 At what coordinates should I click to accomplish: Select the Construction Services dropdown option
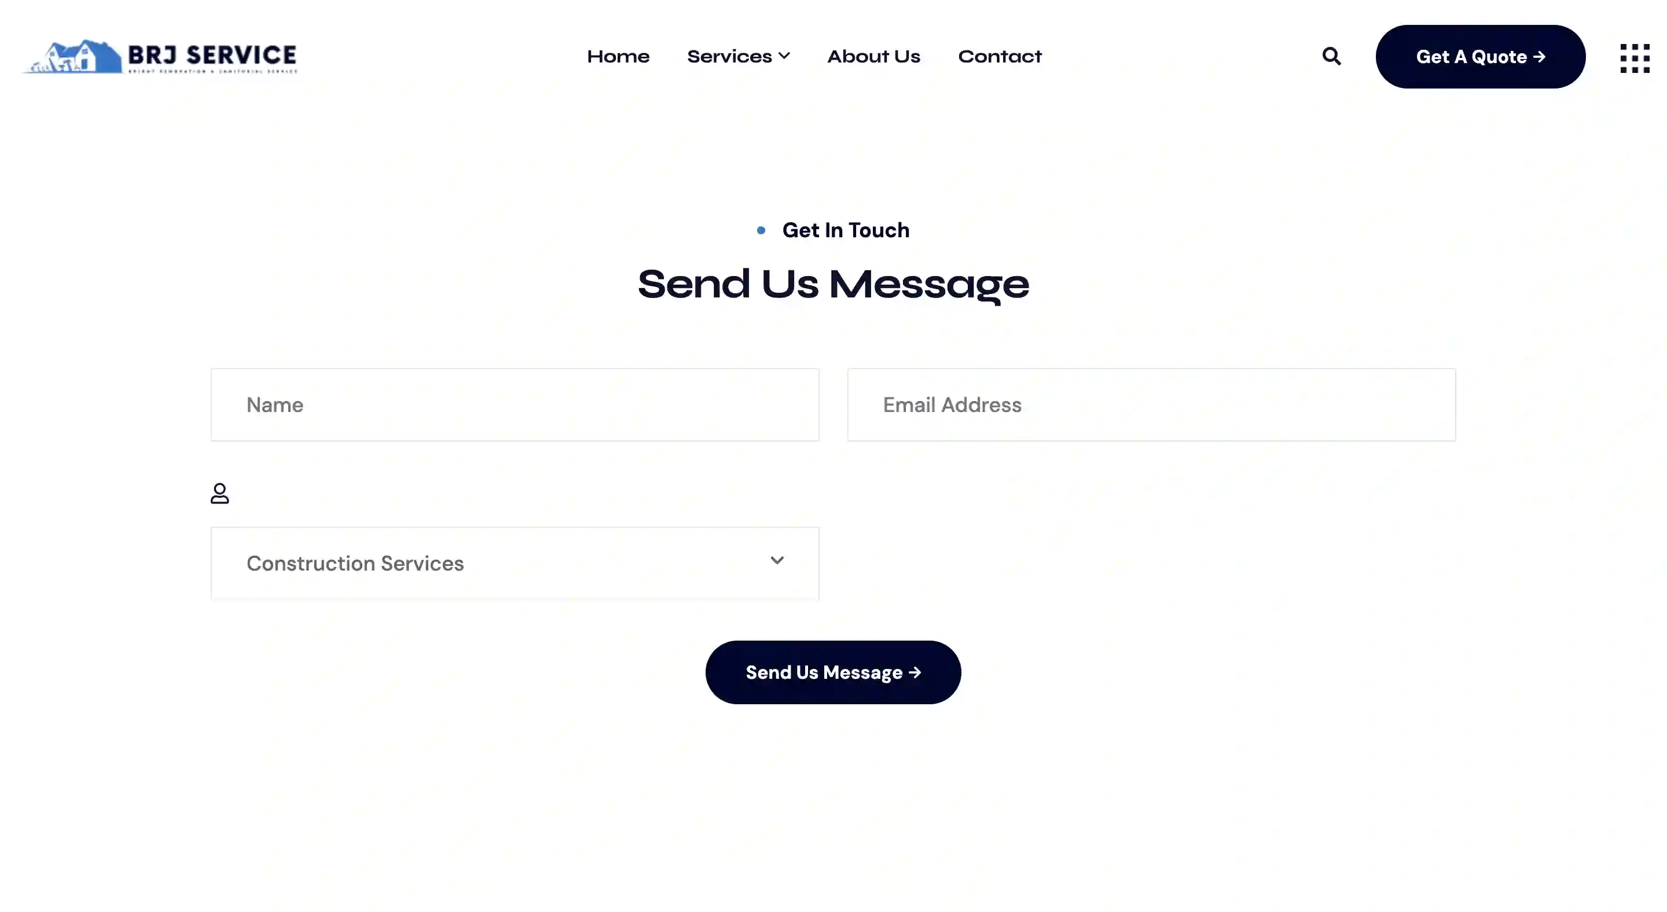pyautogui.click(x=515, y=562)
